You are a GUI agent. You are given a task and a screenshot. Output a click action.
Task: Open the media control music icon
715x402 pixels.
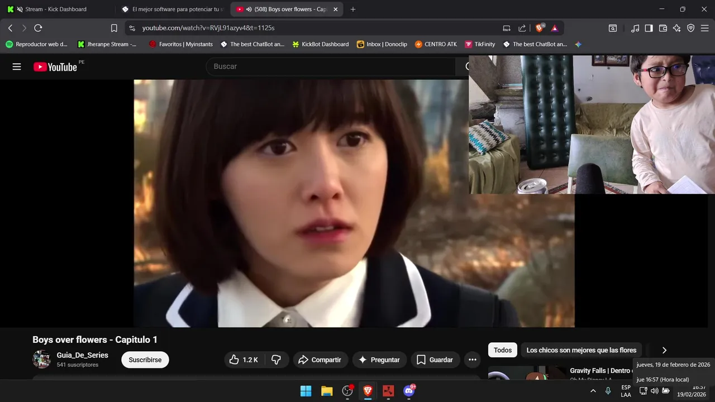click(635, 28)
